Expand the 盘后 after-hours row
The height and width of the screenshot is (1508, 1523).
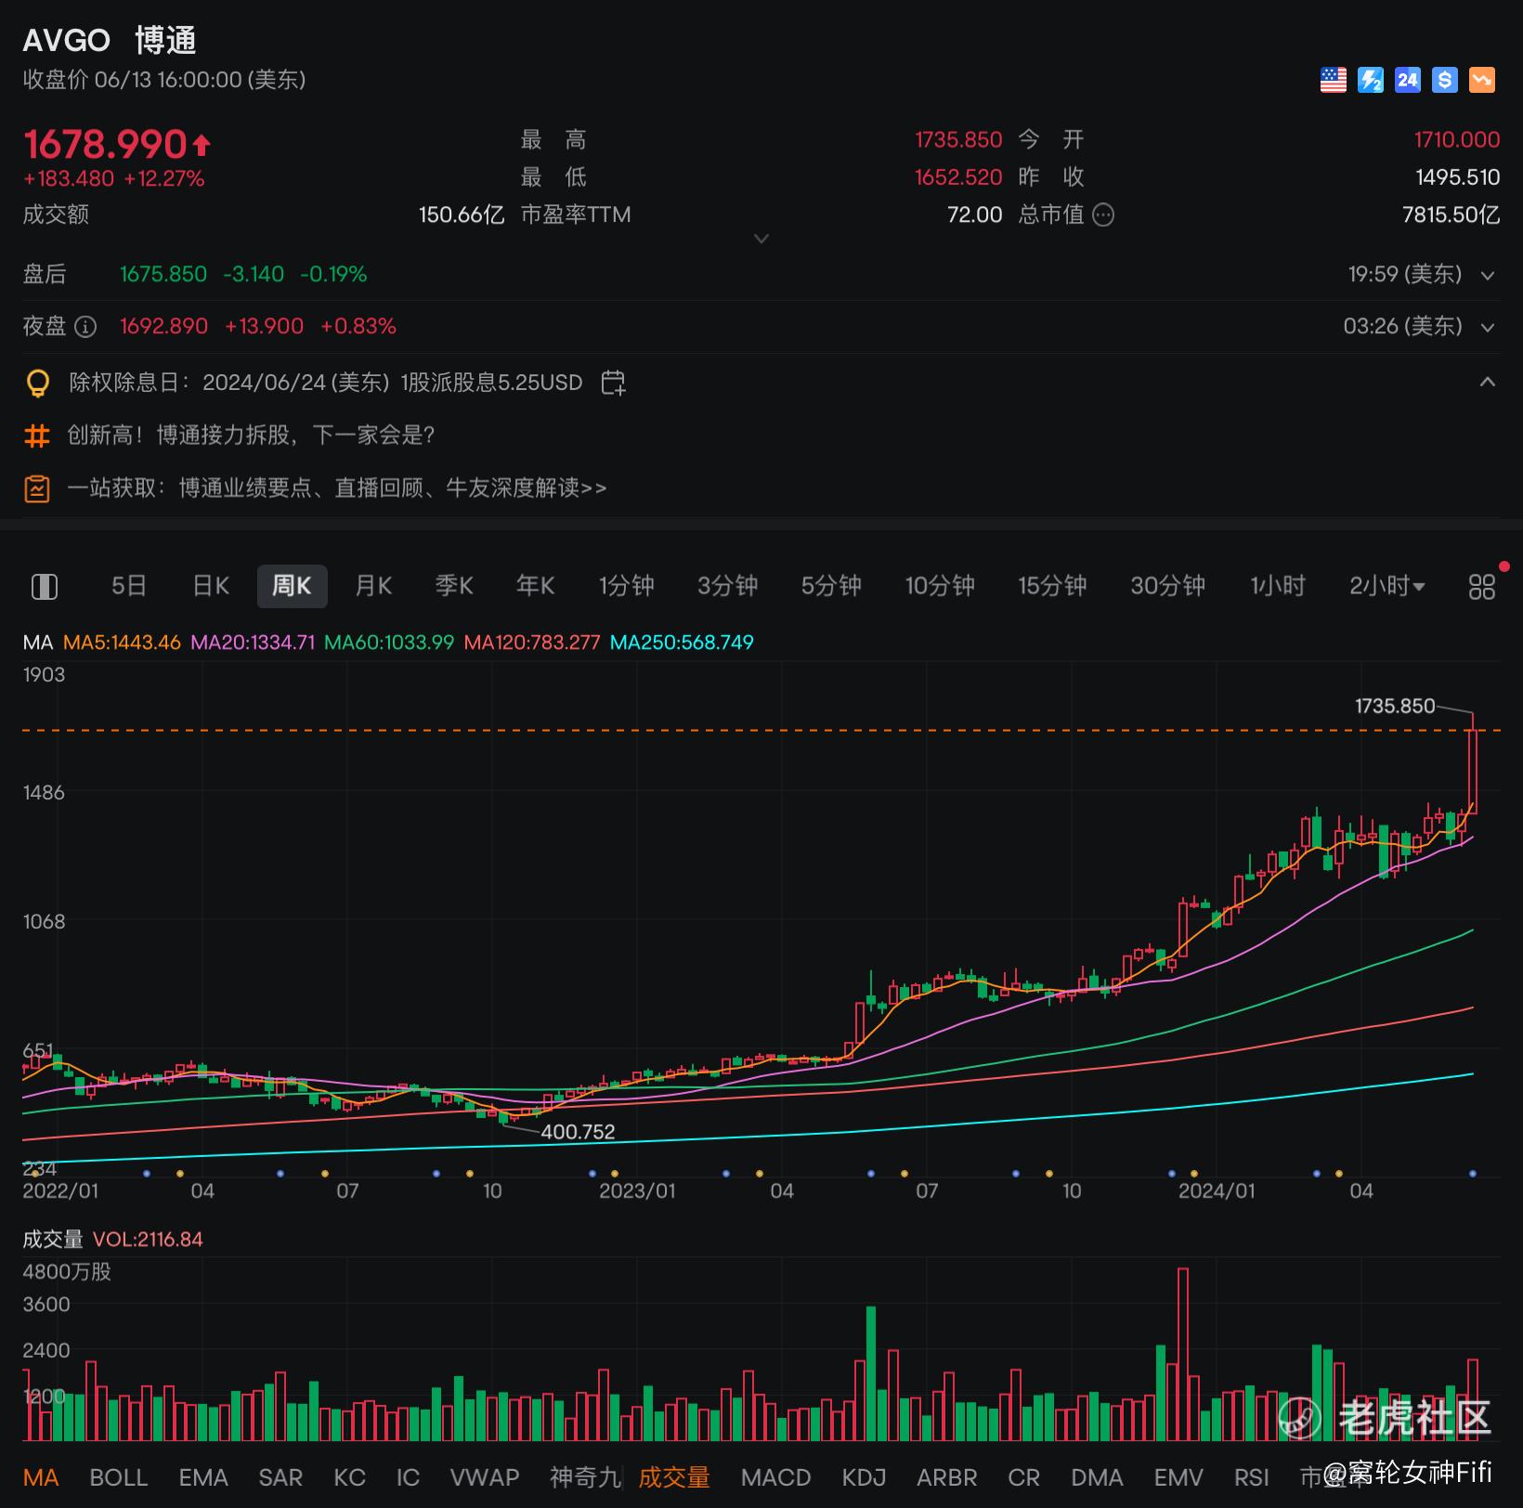tap(1488, 276)
